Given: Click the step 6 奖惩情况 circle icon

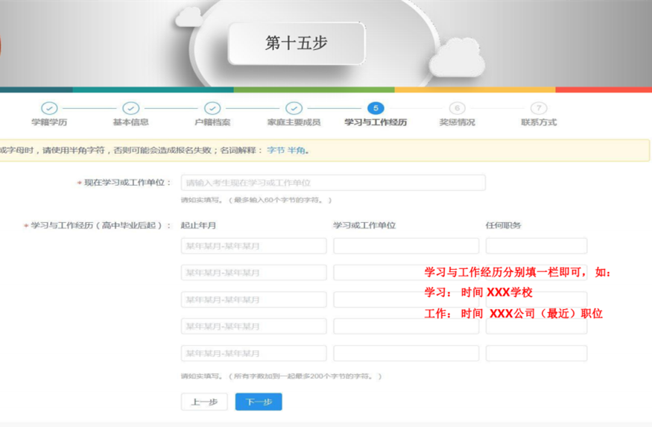Looking at the screenshot, I should point(457,109).
